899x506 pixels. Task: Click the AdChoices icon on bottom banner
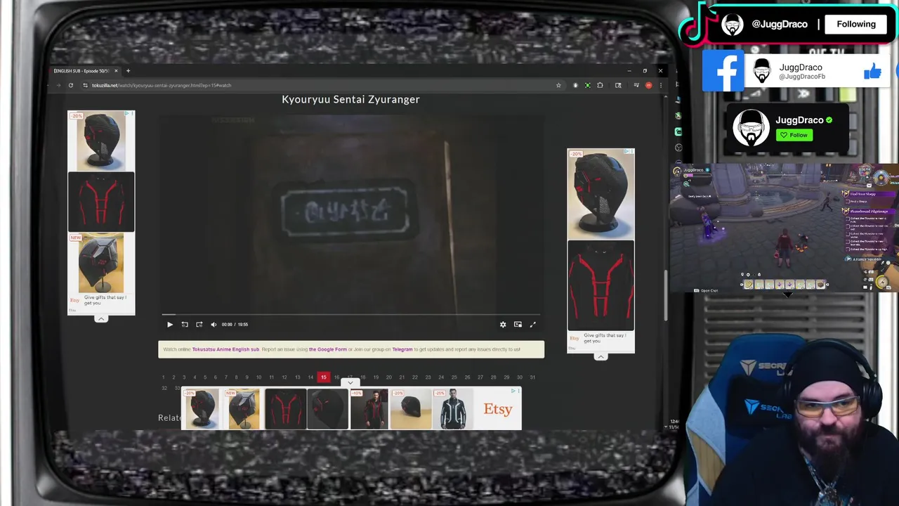[x=515, y=391]
